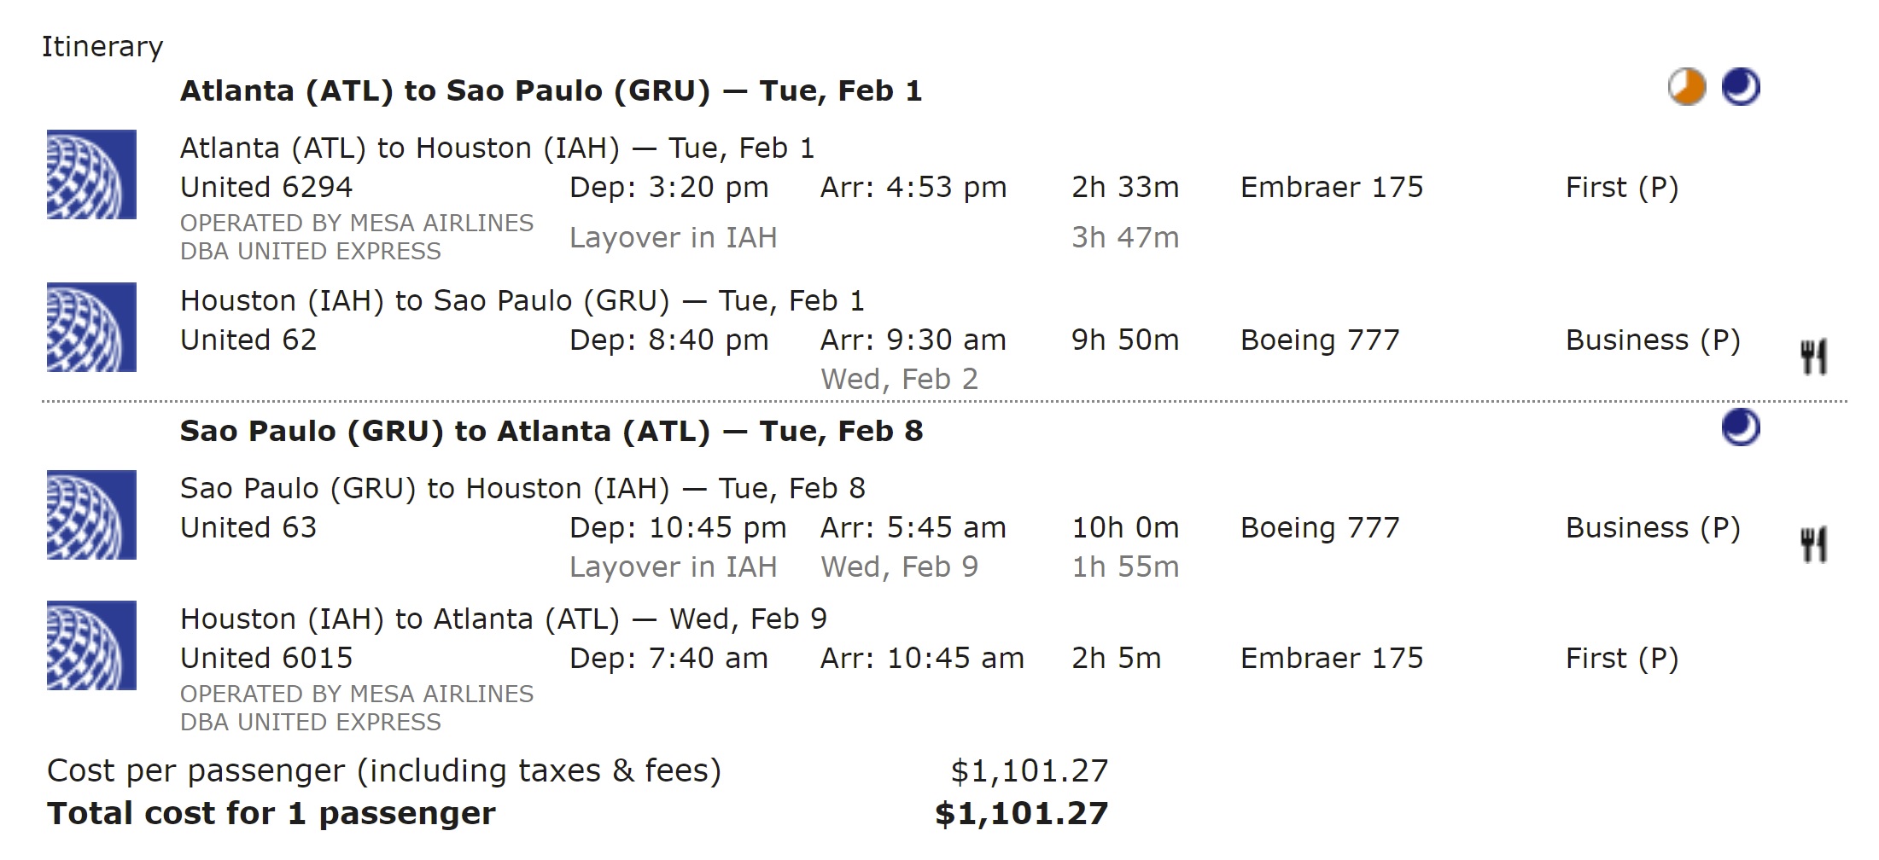The width and height of the screenshot is (1879, 860).
Task: Click the First (P) cabin for United 6294
Action: click(x=1621, y=188)
